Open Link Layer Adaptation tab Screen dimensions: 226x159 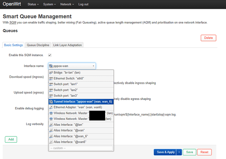[67, 45]
